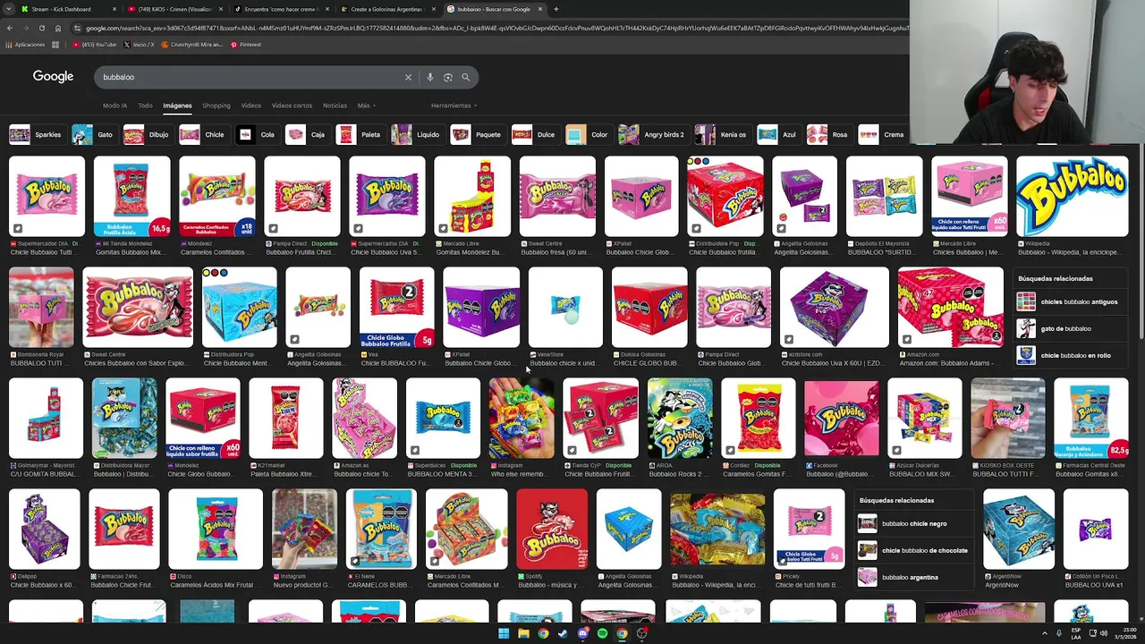Expand the Más search menu
The height and width of the screenshot is (644, 1145).
pos(366,106)
